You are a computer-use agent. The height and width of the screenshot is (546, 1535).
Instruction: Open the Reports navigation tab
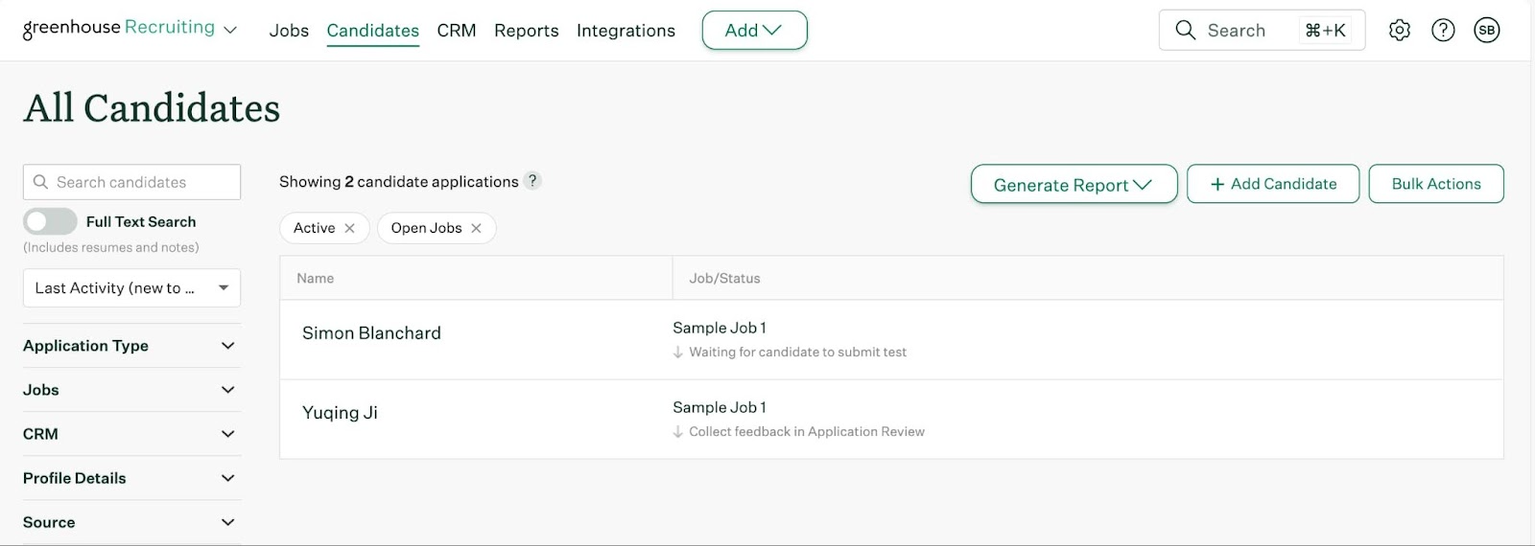tap(526, 31)
